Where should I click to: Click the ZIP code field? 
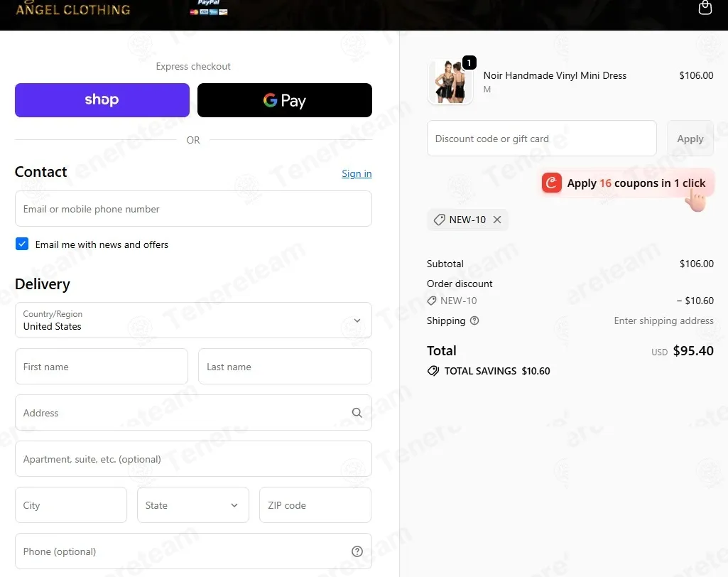[315, 505]
